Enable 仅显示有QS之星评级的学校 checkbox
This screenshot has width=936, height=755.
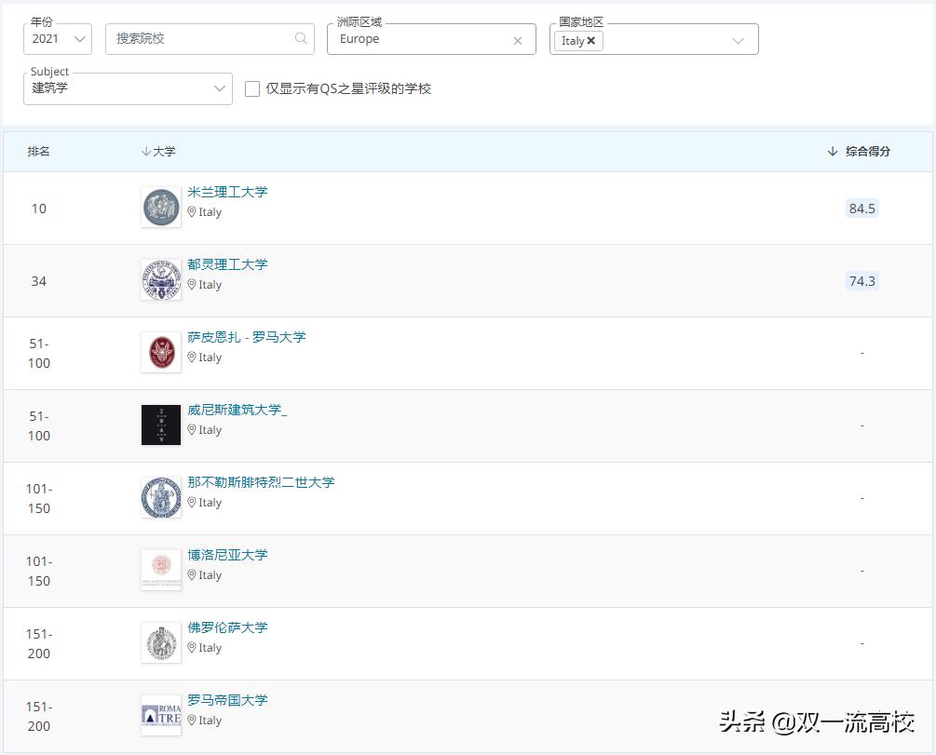[251, 88]
